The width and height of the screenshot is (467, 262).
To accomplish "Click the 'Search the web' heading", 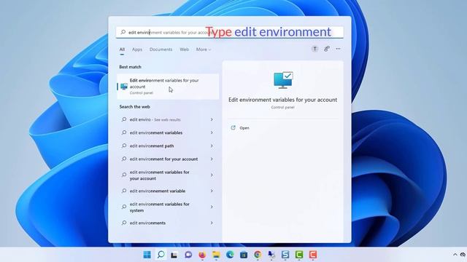I will (x=134, y=107).
